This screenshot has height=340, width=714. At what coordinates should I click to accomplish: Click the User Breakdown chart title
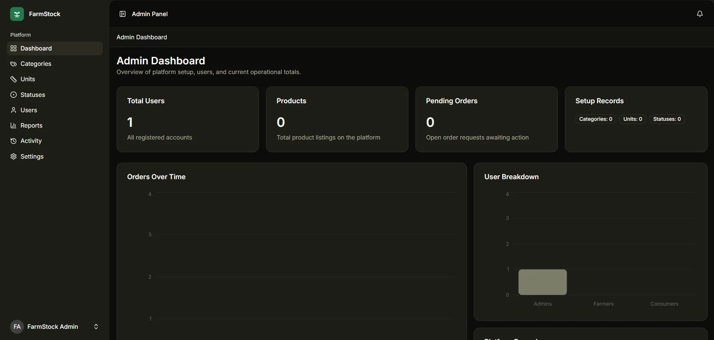(511, 177)
